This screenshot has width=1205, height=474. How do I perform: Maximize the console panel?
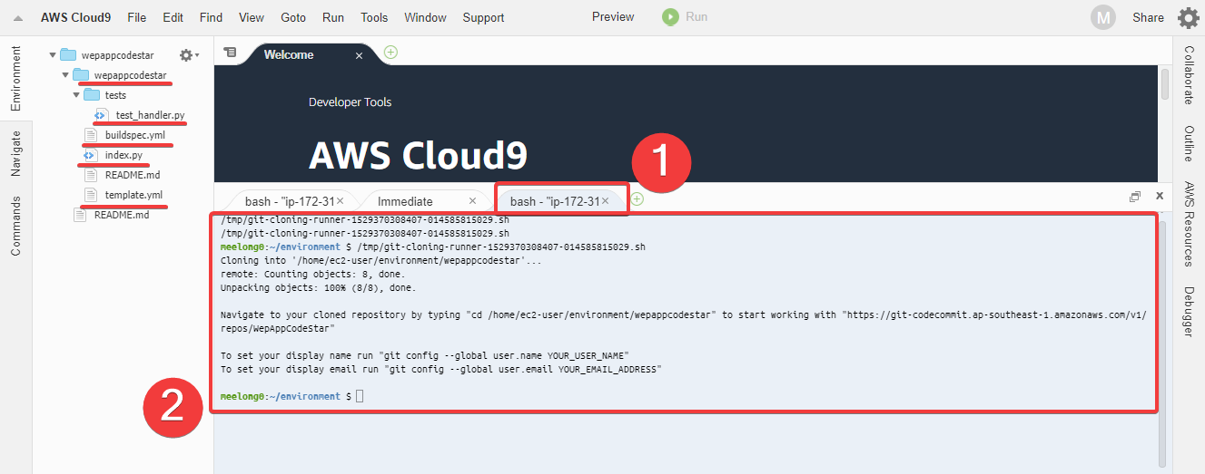(x=1135, y=196)
